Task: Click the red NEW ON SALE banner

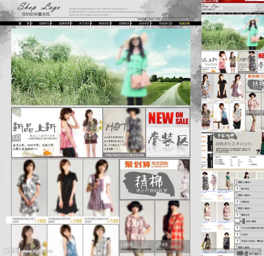Action: point(168,118)
